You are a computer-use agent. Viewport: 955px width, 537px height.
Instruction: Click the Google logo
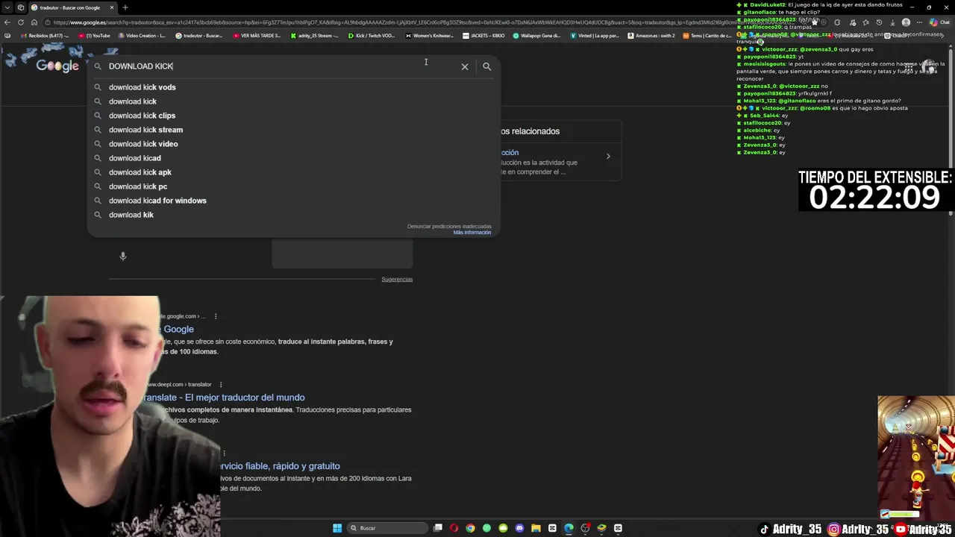coord(57,66)
